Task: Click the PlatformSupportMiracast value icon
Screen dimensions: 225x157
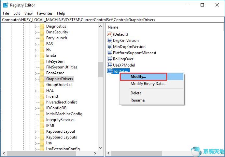Action: [x=110, y=53]
